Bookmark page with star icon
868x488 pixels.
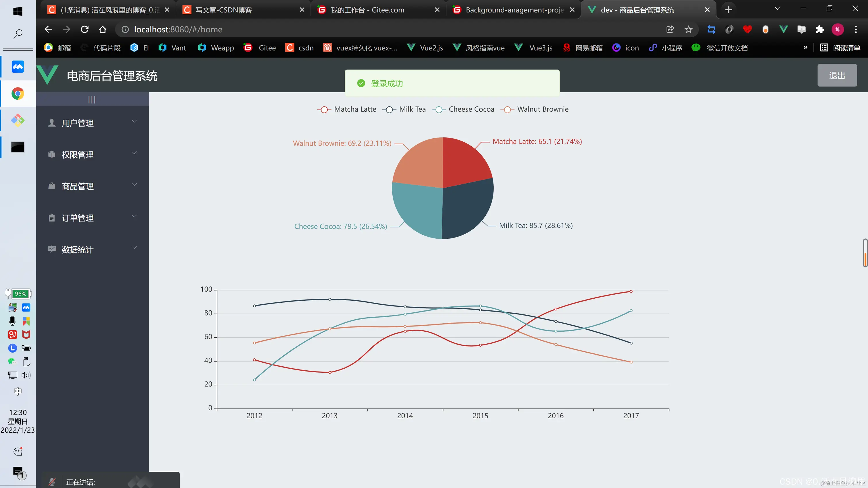[688, 30]
